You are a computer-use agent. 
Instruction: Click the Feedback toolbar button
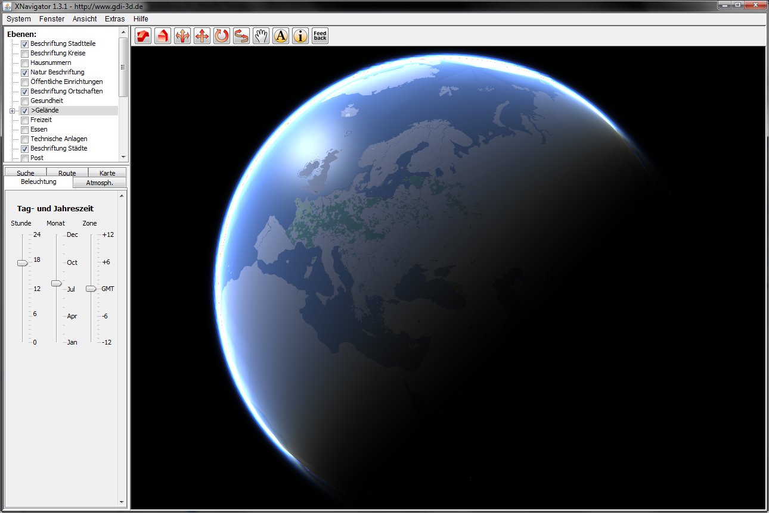coord(320,36)
